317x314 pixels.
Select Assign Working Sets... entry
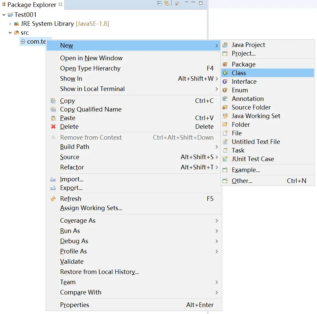tap(133, 208)
